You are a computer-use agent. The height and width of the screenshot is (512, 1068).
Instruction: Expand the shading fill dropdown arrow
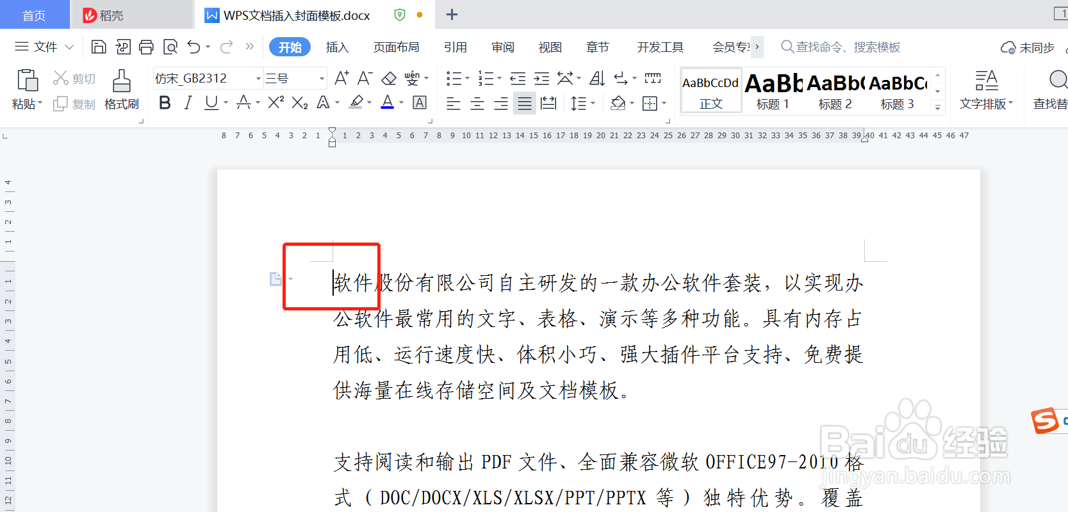tap(632, 103)
